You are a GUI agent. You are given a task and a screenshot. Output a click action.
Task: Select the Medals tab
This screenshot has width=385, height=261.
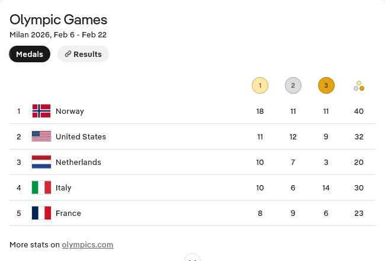coord(30,54)
